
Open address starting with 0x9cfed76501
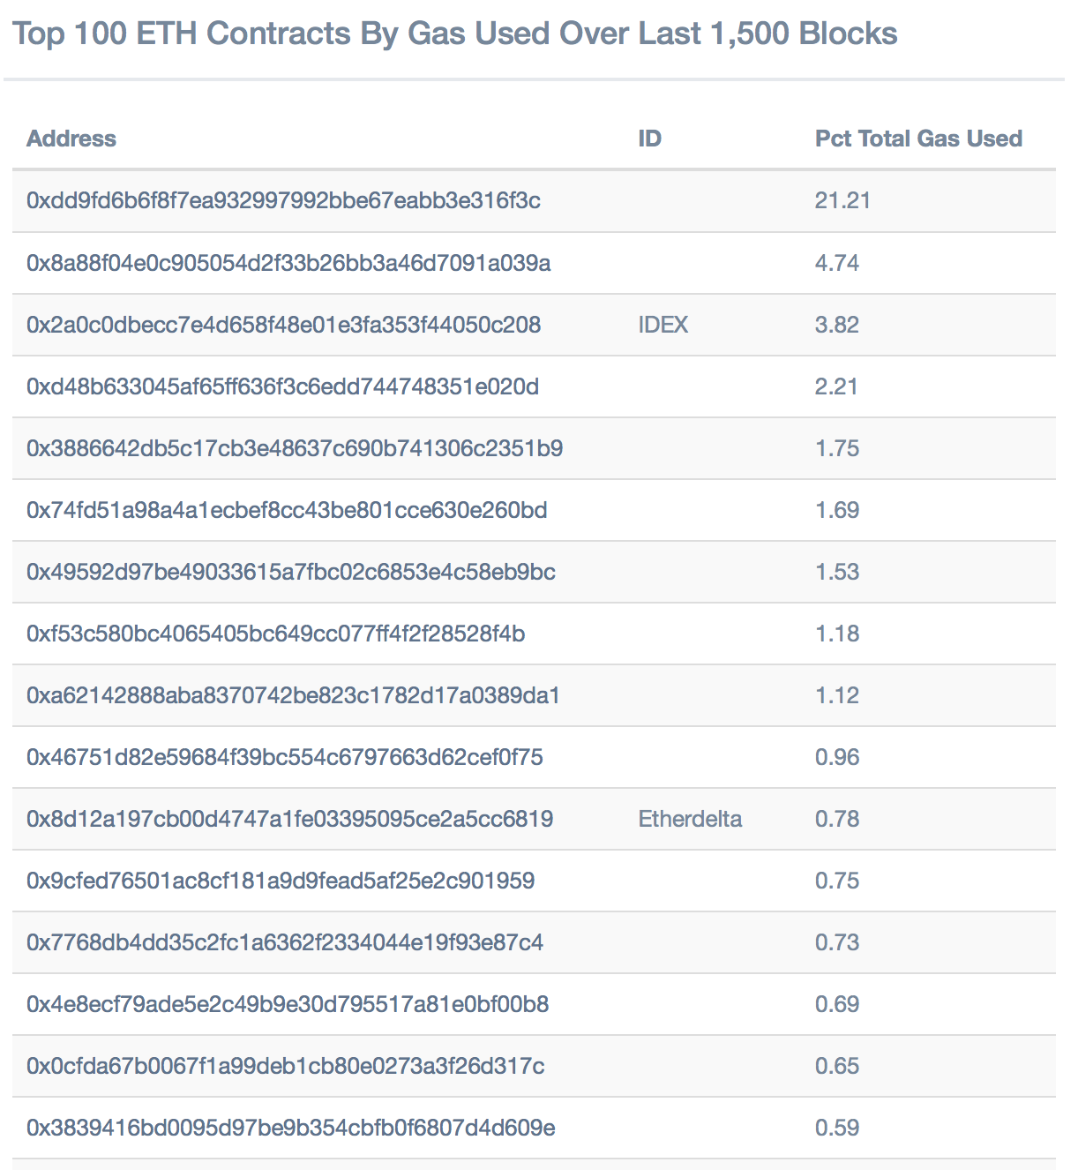pos(281,881)
